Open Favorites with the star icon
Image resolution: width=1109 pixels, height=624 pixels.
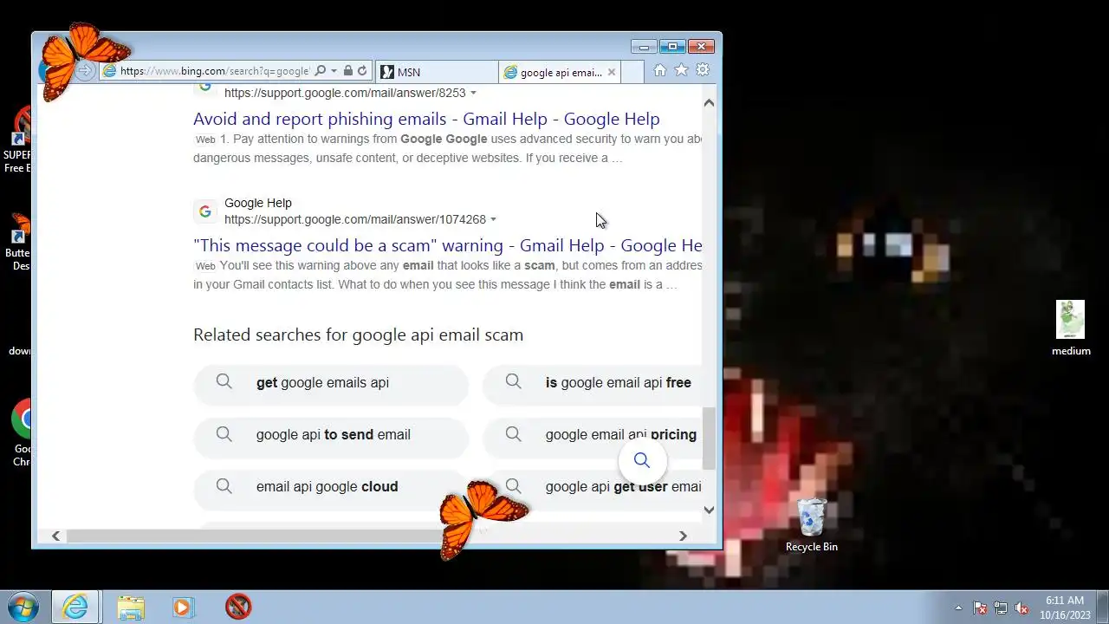click(681, 70)
